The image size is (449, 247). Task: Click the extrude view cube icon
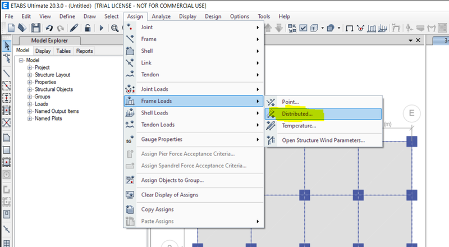[314, 28]
